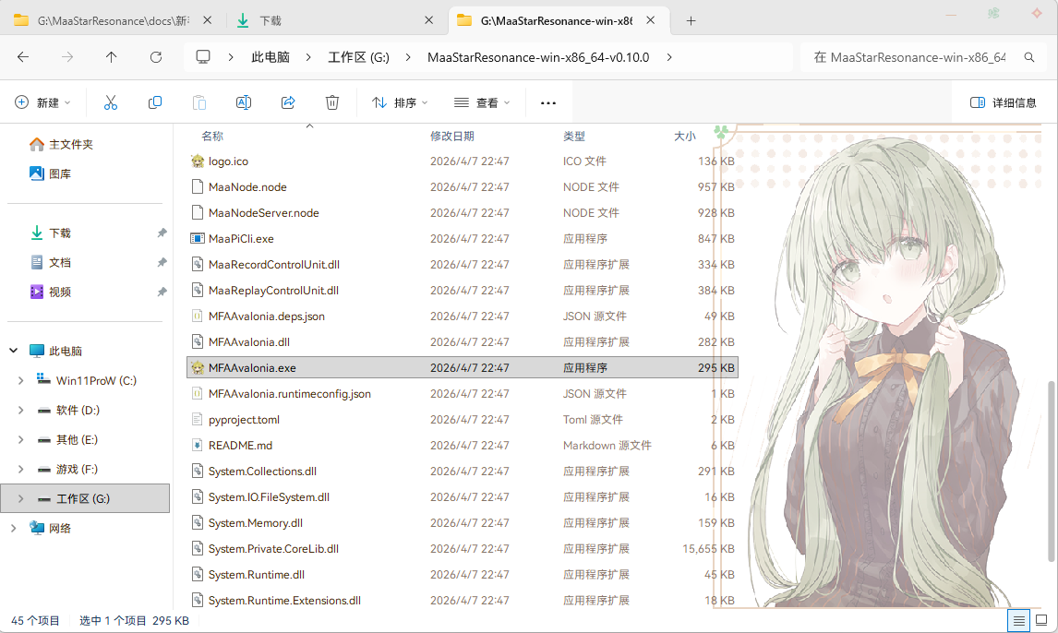Switch to details list view button
Image resolution: width=1058 pixels, height=633 pixels.
[1019, 620]
